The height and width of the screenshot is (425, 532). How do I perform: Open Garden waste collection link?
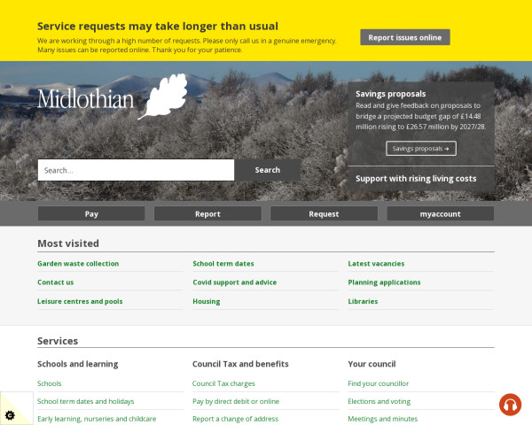point(78,263)
